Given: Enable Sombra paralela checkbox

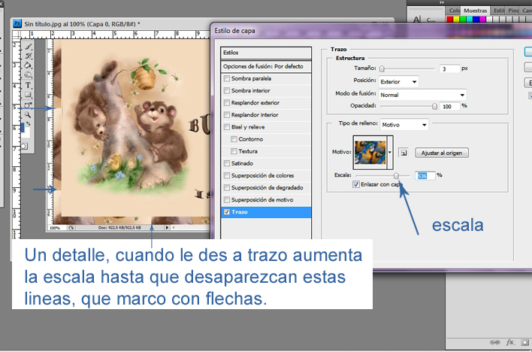Looking at the screenshot, I should click(227, 78).
